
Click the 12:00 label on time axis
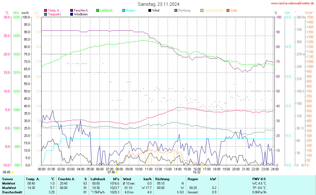(158, 169)
